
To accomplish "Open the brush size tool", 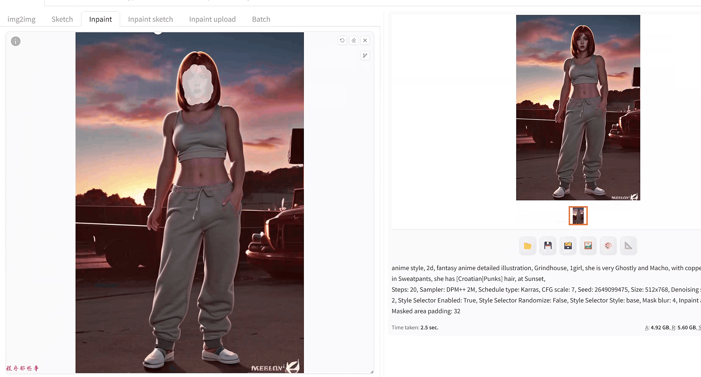I will [365, 56].
